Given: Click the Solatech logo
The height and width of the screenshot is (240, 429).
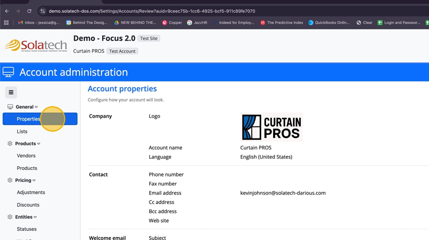Looking at the screenshot, I should (x=36, y=45).
